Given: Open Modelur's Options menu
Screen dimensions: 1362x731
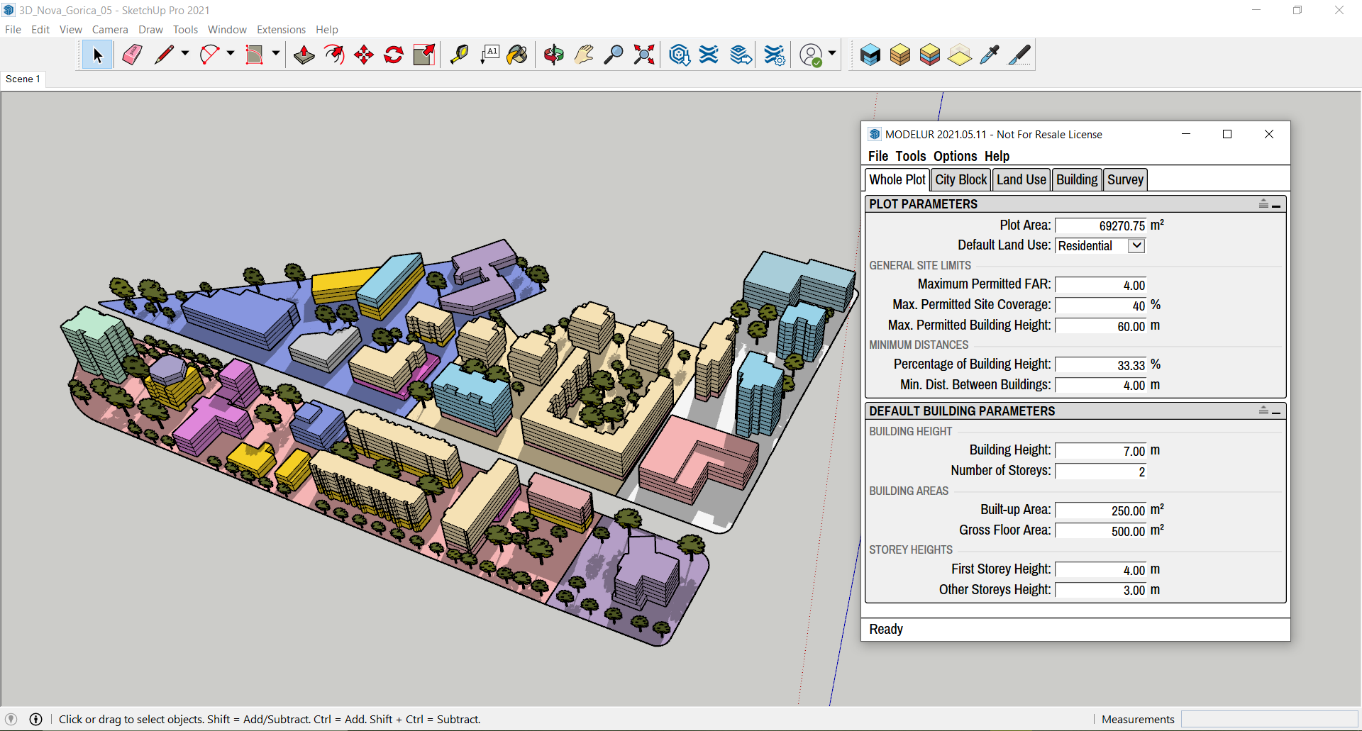Looking at the screenshot, I should 955,156.
